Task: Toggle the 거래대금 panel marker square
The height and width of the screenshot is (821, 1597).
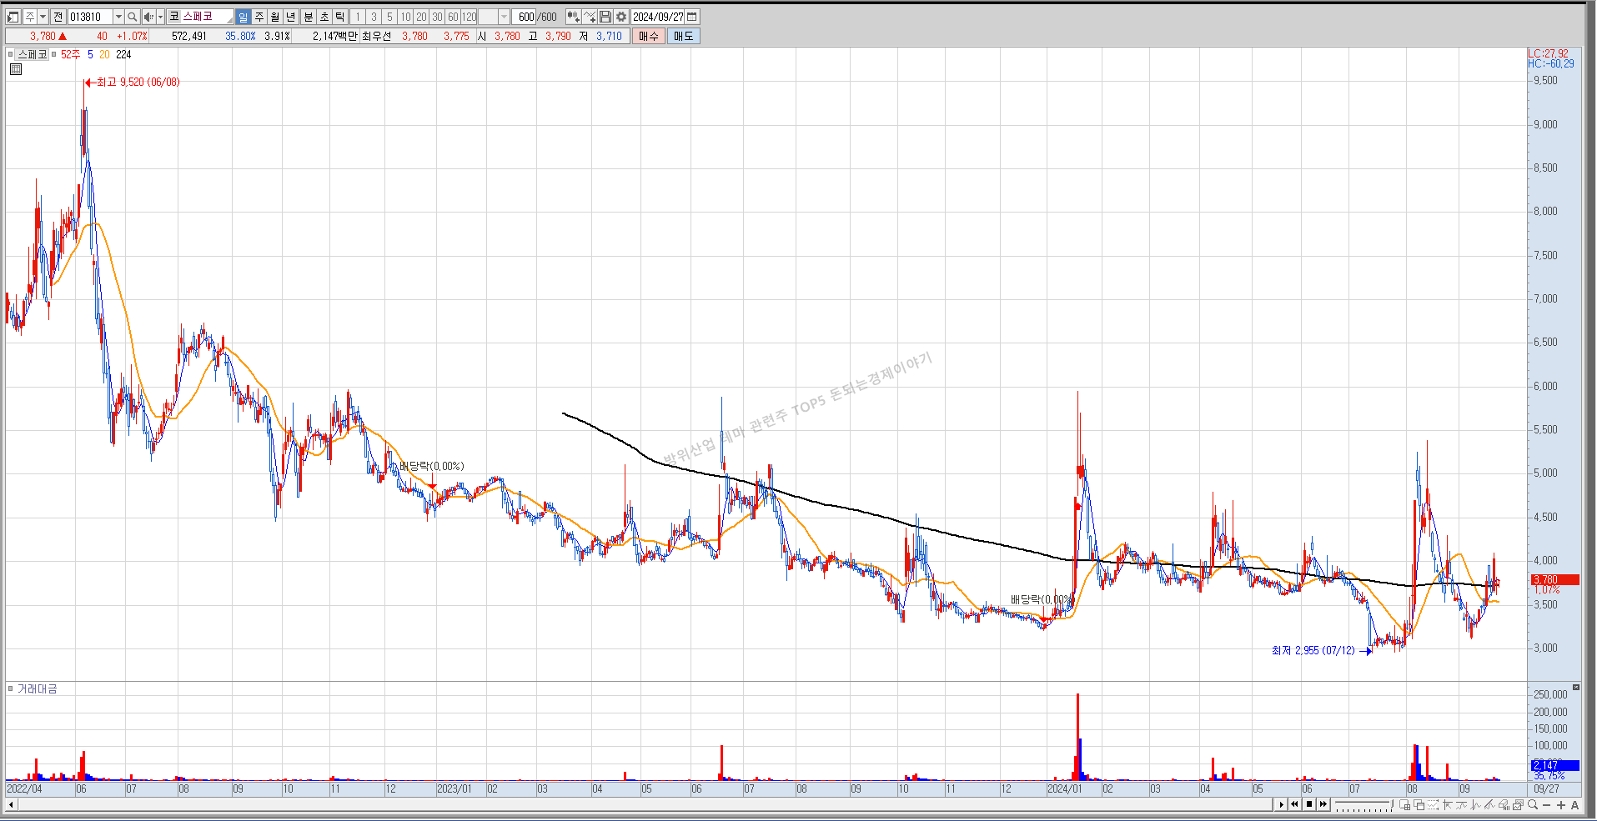Action: point(11,688)
